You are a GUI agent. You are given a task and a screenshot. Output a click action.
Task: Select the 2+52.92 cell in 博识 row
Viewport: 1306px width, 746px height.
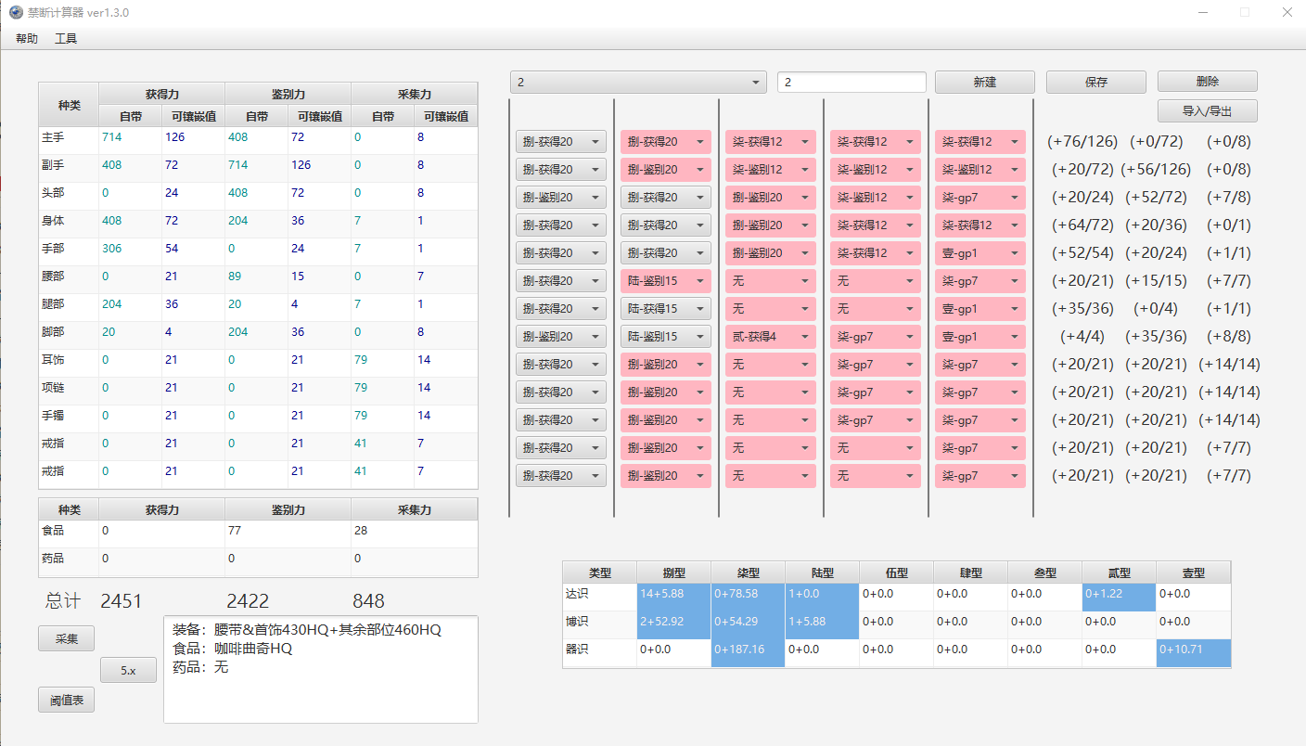click(x=673, y=625)
